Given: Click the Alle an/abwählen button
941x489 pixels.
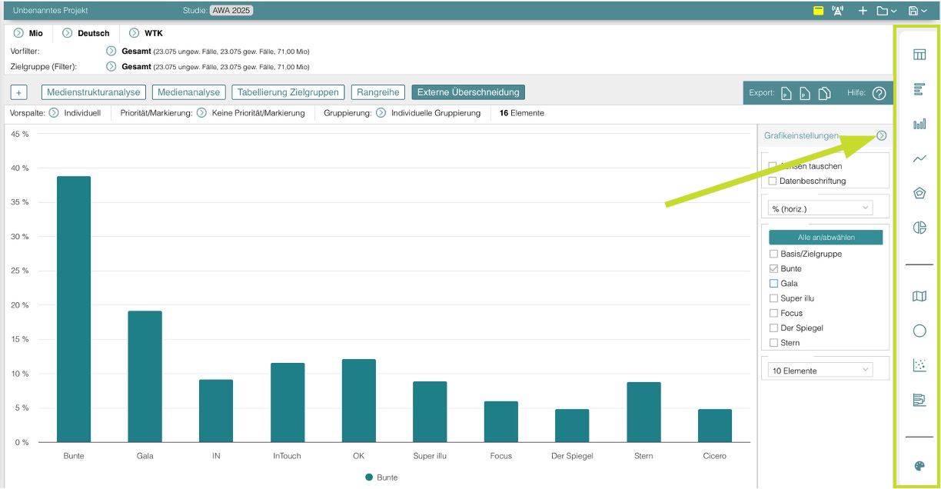Looking at the screenshot, I should [x=826, y=238].
